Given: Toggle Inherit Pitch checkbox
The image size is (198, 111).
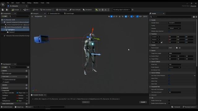Looking at the screenshot, I should [169, 78].
